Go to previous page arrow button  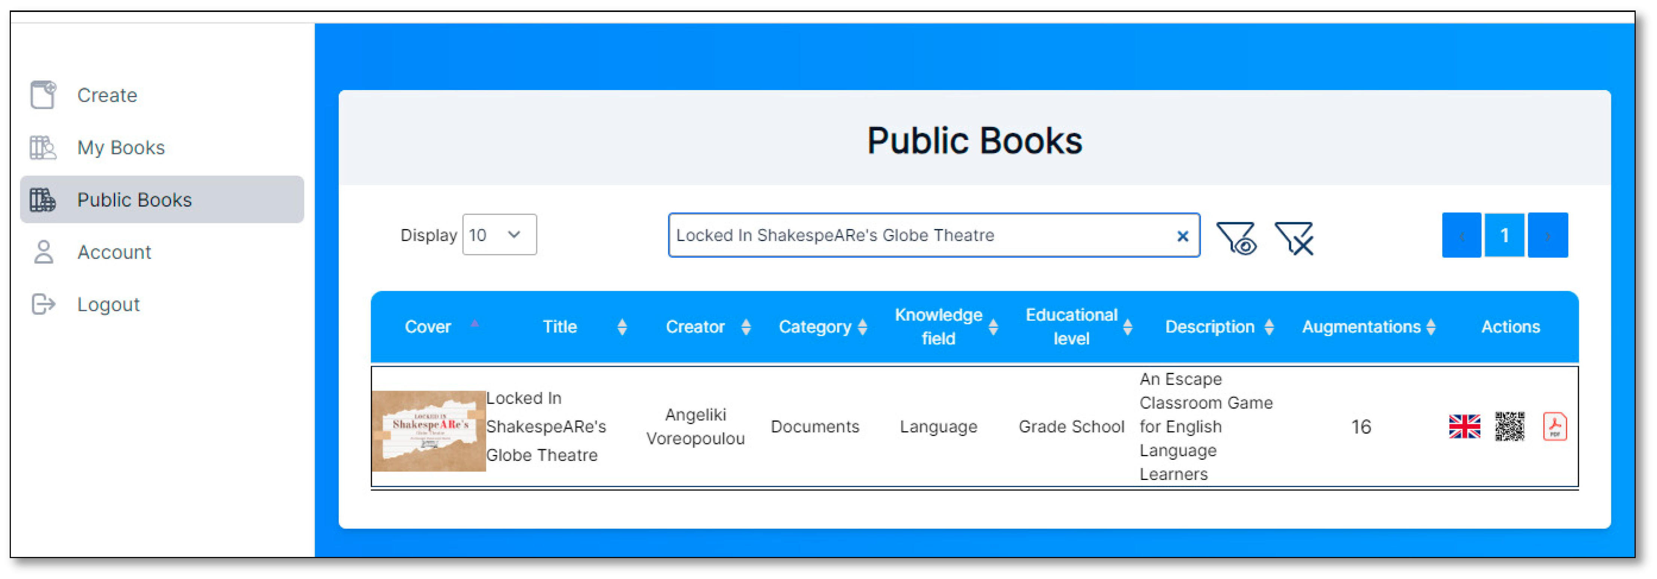(1461, 236)
